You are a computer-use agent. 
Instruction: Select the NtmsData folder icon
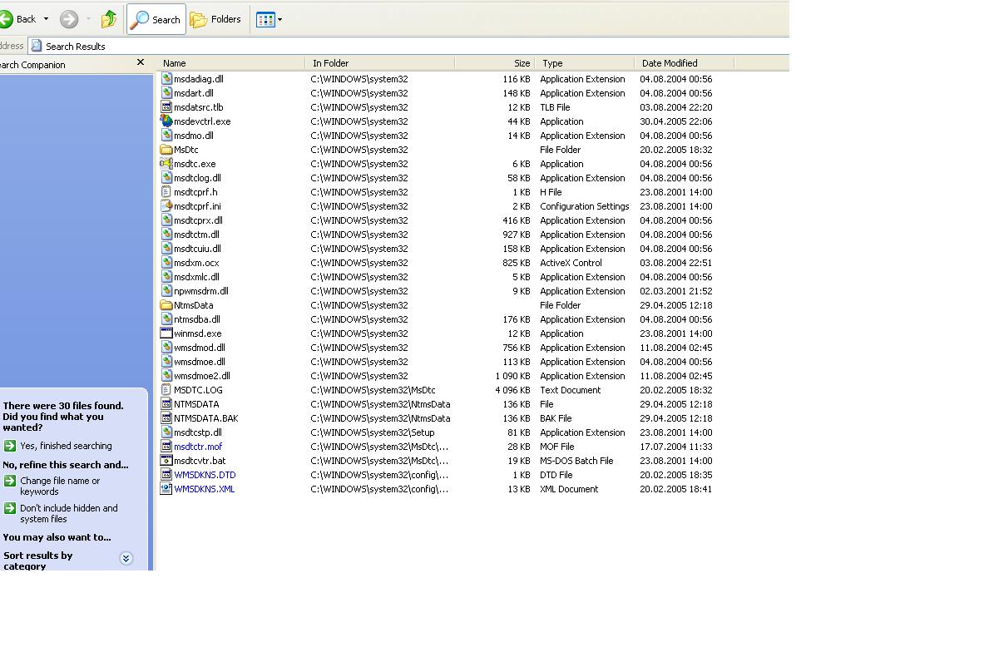166,305
